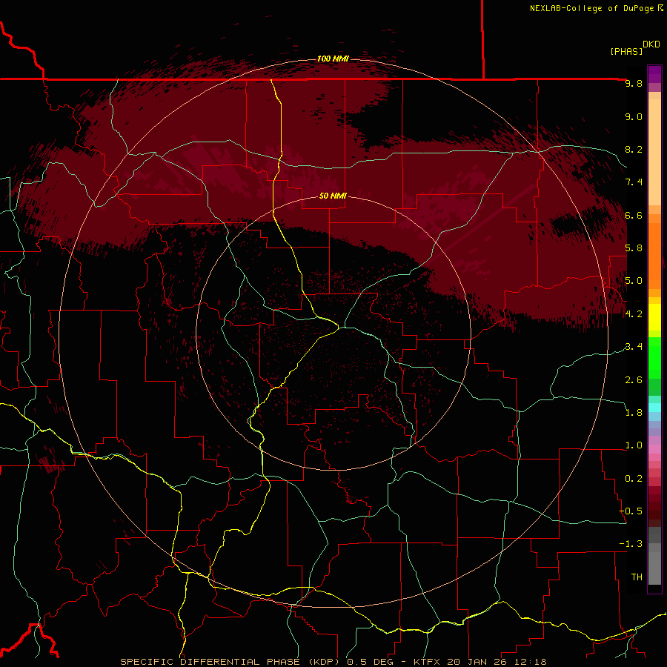Image resolution: width=667 pixels, height=667 pixels.
Task: Click the cyan segment of the color scale
Action: point(654,407)
